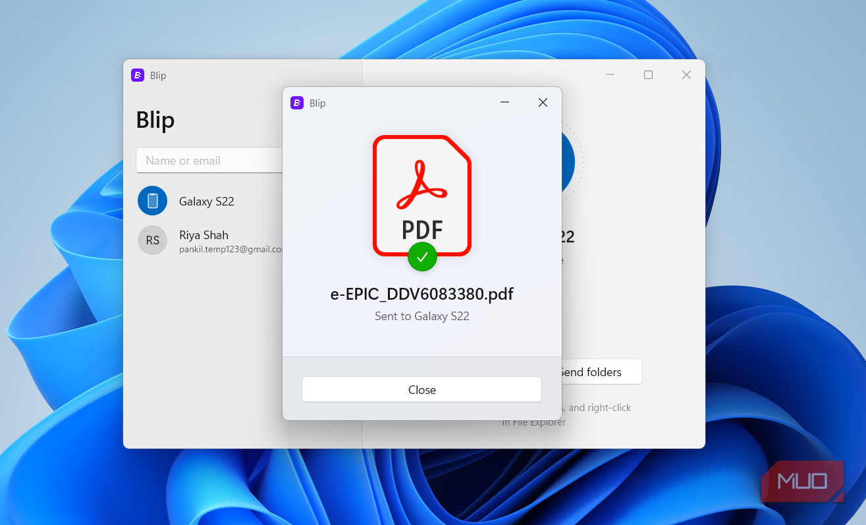Focus the Name or email search field
Viewport: 866px width, 525px height.
(x=209, y=160)
